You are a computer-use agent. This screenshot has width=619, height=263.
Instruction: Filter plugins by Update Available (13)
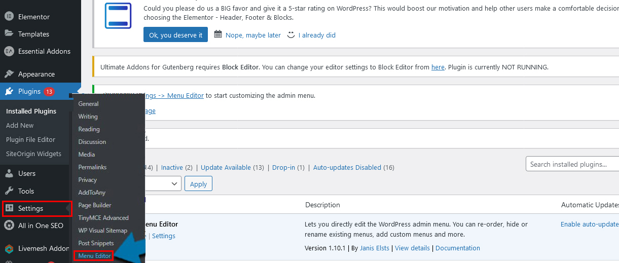click(x=232, y=167)
